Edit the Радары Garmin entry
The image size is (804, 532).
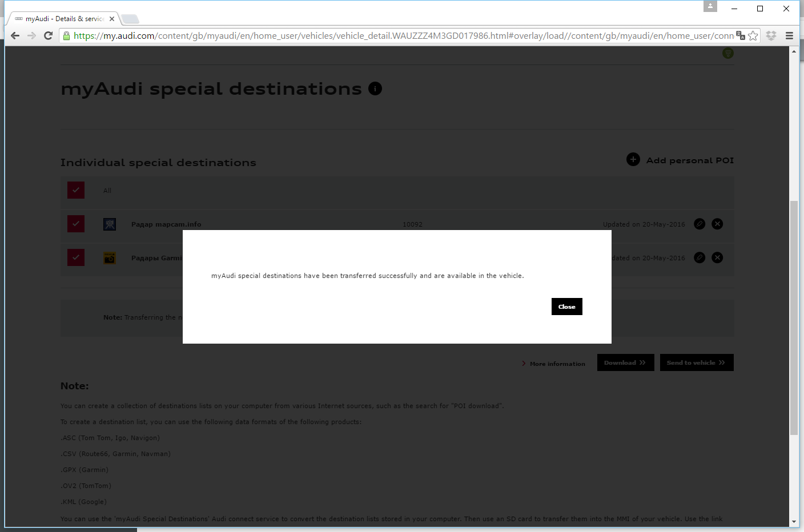coord(700,257)
